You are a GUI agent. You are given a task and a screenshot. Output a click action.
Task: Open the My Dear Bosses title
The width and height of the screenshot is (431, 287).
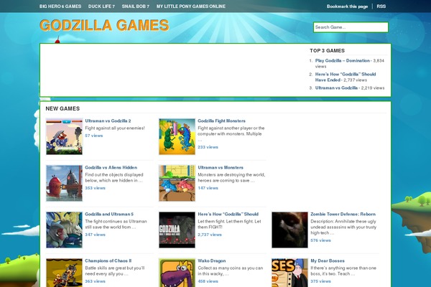(x=328, y=261)
